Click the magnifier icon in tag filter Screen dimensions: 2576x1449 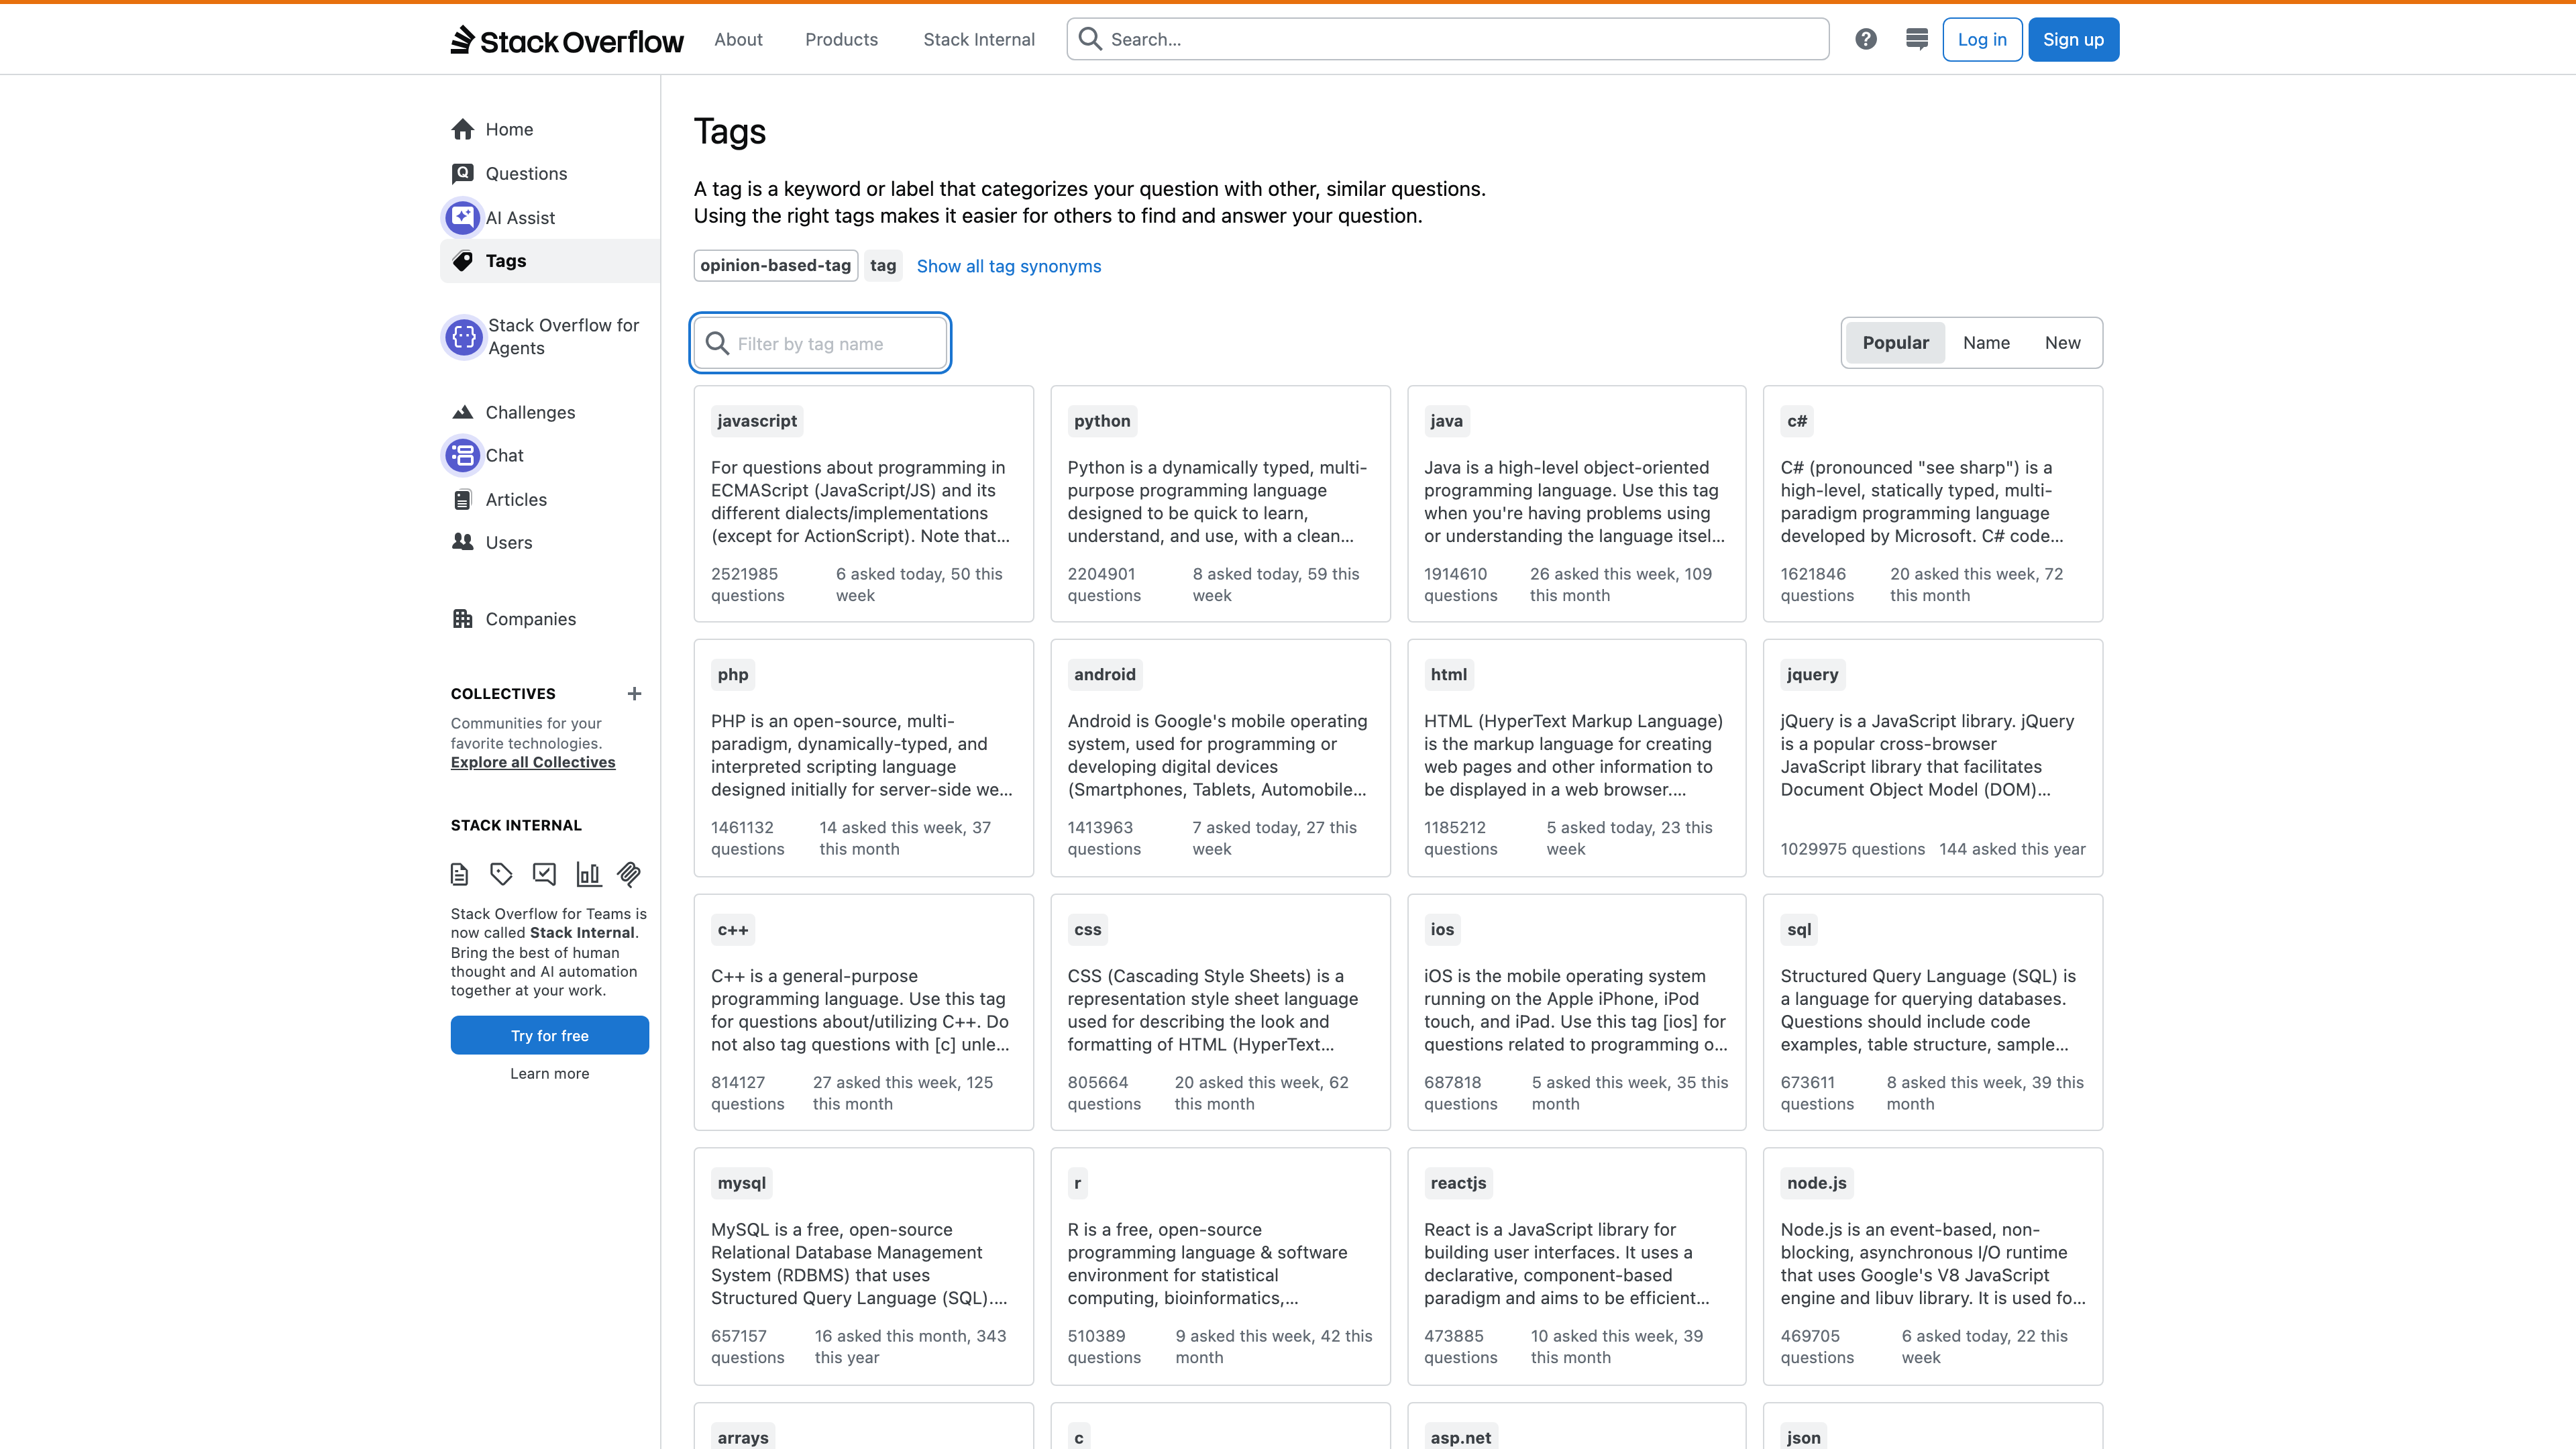point(717,344)
